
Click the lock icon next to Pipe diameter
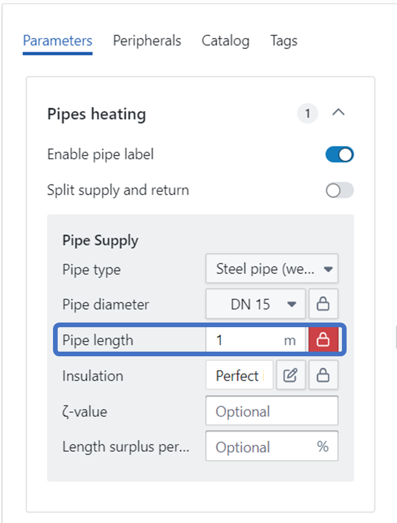click(323, 304)
